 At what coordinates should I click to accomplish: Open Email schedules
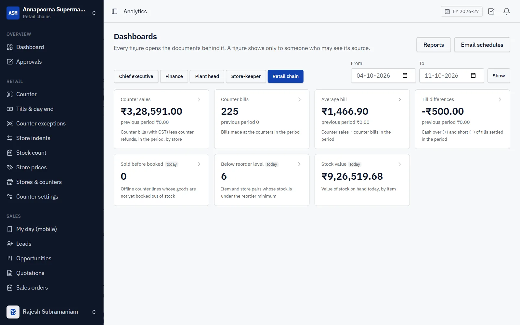pos(482,45)
